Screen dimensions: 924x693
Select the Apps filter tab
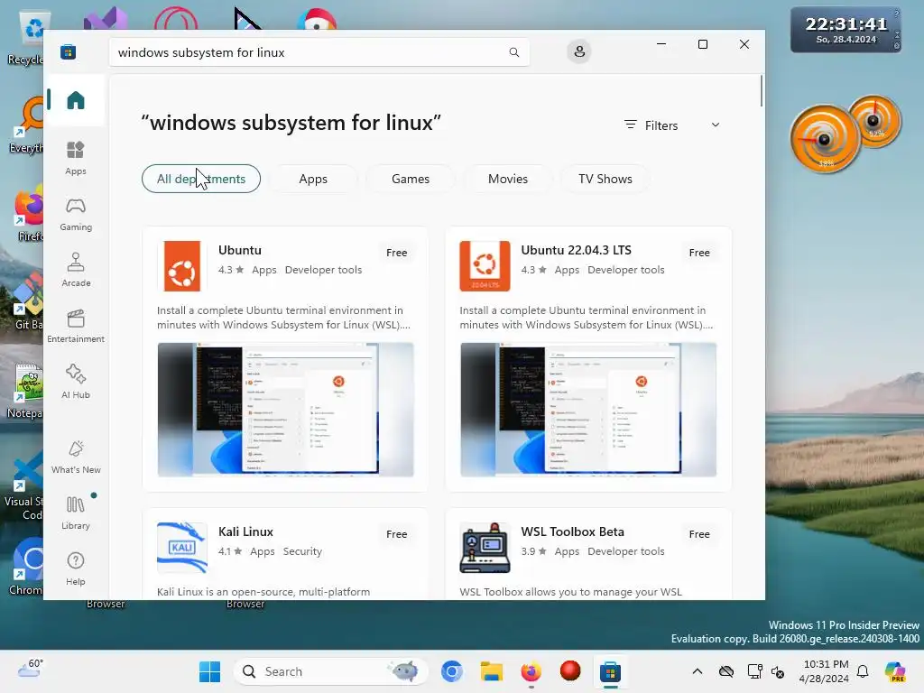tap(313, 179)
